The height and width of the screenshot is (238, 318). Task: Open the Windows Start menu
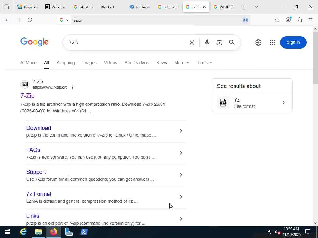[x=7, y=232]
